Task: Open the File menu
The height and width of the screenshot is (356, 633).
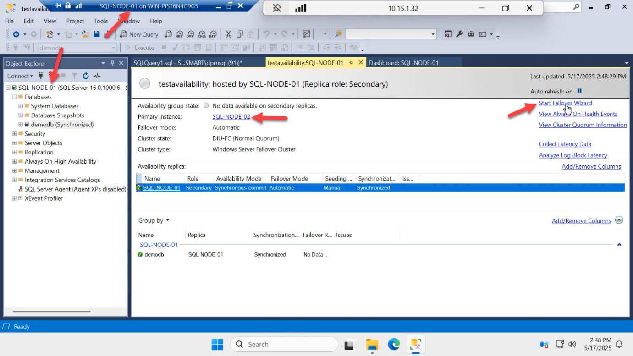Action: [9, 21]
